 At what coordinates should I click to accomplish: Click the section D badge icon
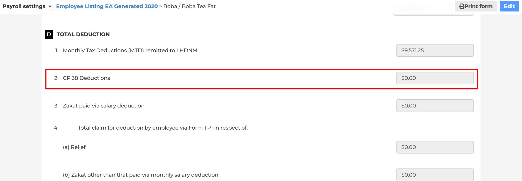coord(49,34)
